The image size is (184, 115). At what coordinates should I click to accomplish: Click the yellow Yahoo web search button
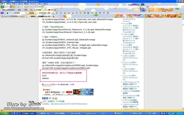pyautogui.click(x=31, y=13)
